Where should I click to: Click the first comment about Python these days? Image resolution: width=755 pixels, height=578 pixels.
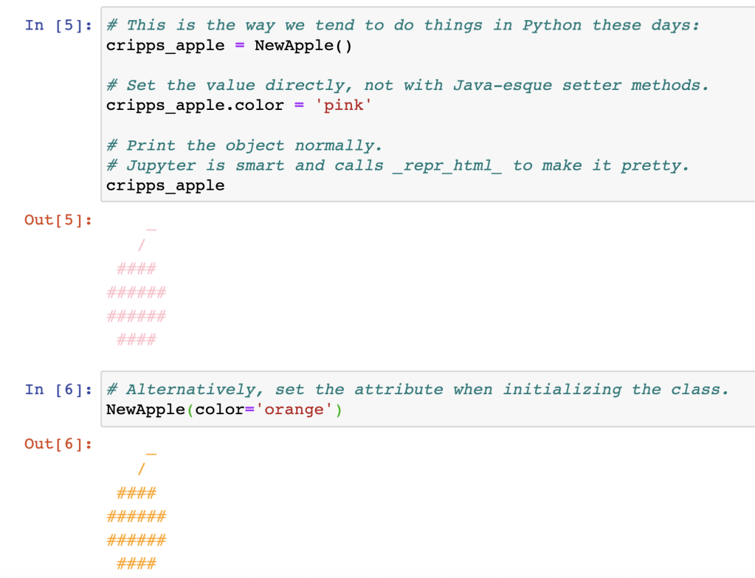point(403,25)
